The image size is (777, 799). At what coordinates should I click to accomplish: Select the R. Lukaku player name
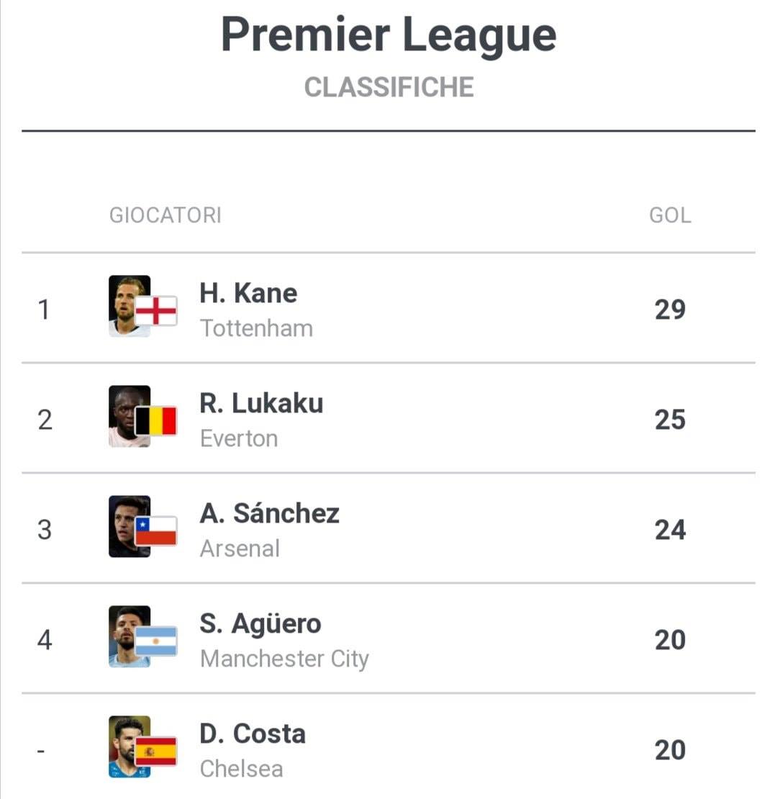point(261,403)
